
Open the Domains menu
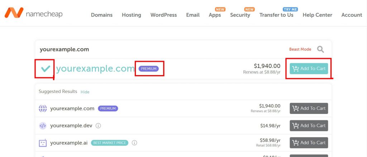(x=101, y=15)
